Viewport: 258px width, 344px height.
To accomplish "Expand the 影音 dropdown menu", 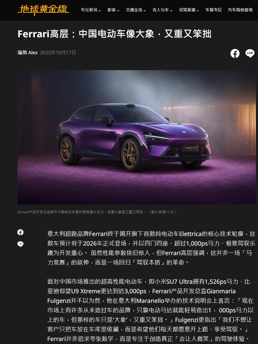I will coord(113,10).
